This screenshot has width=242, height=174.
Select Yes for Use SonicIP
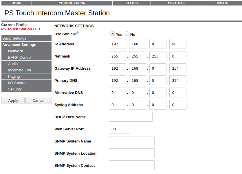click(x=113, y=34)
